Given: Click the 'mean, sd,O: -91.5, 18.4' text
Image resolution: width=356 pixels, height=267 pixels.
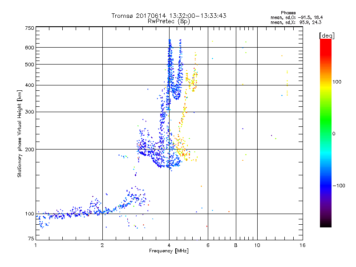Looking at the screenshot, I should click(296, 17).
